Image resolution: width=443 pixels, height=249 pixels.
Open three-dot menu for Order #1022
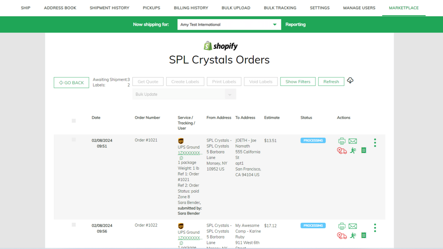point(375,228)
